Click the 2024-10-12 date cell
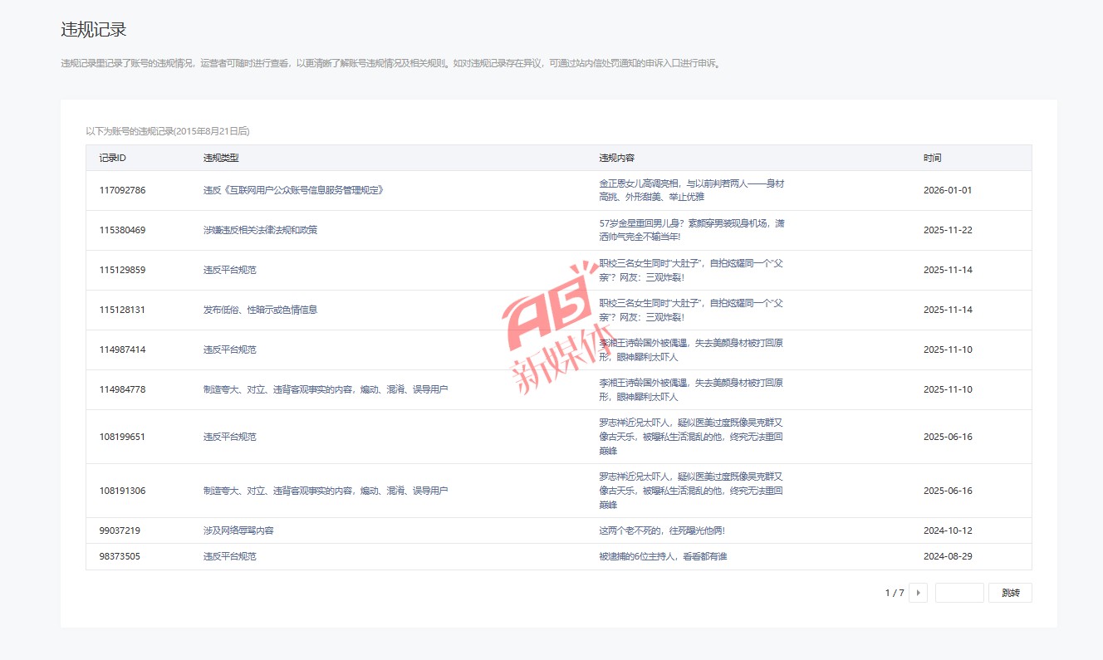Image resolution: width=1103 pixels, height=660 pixels. point(948,530)
